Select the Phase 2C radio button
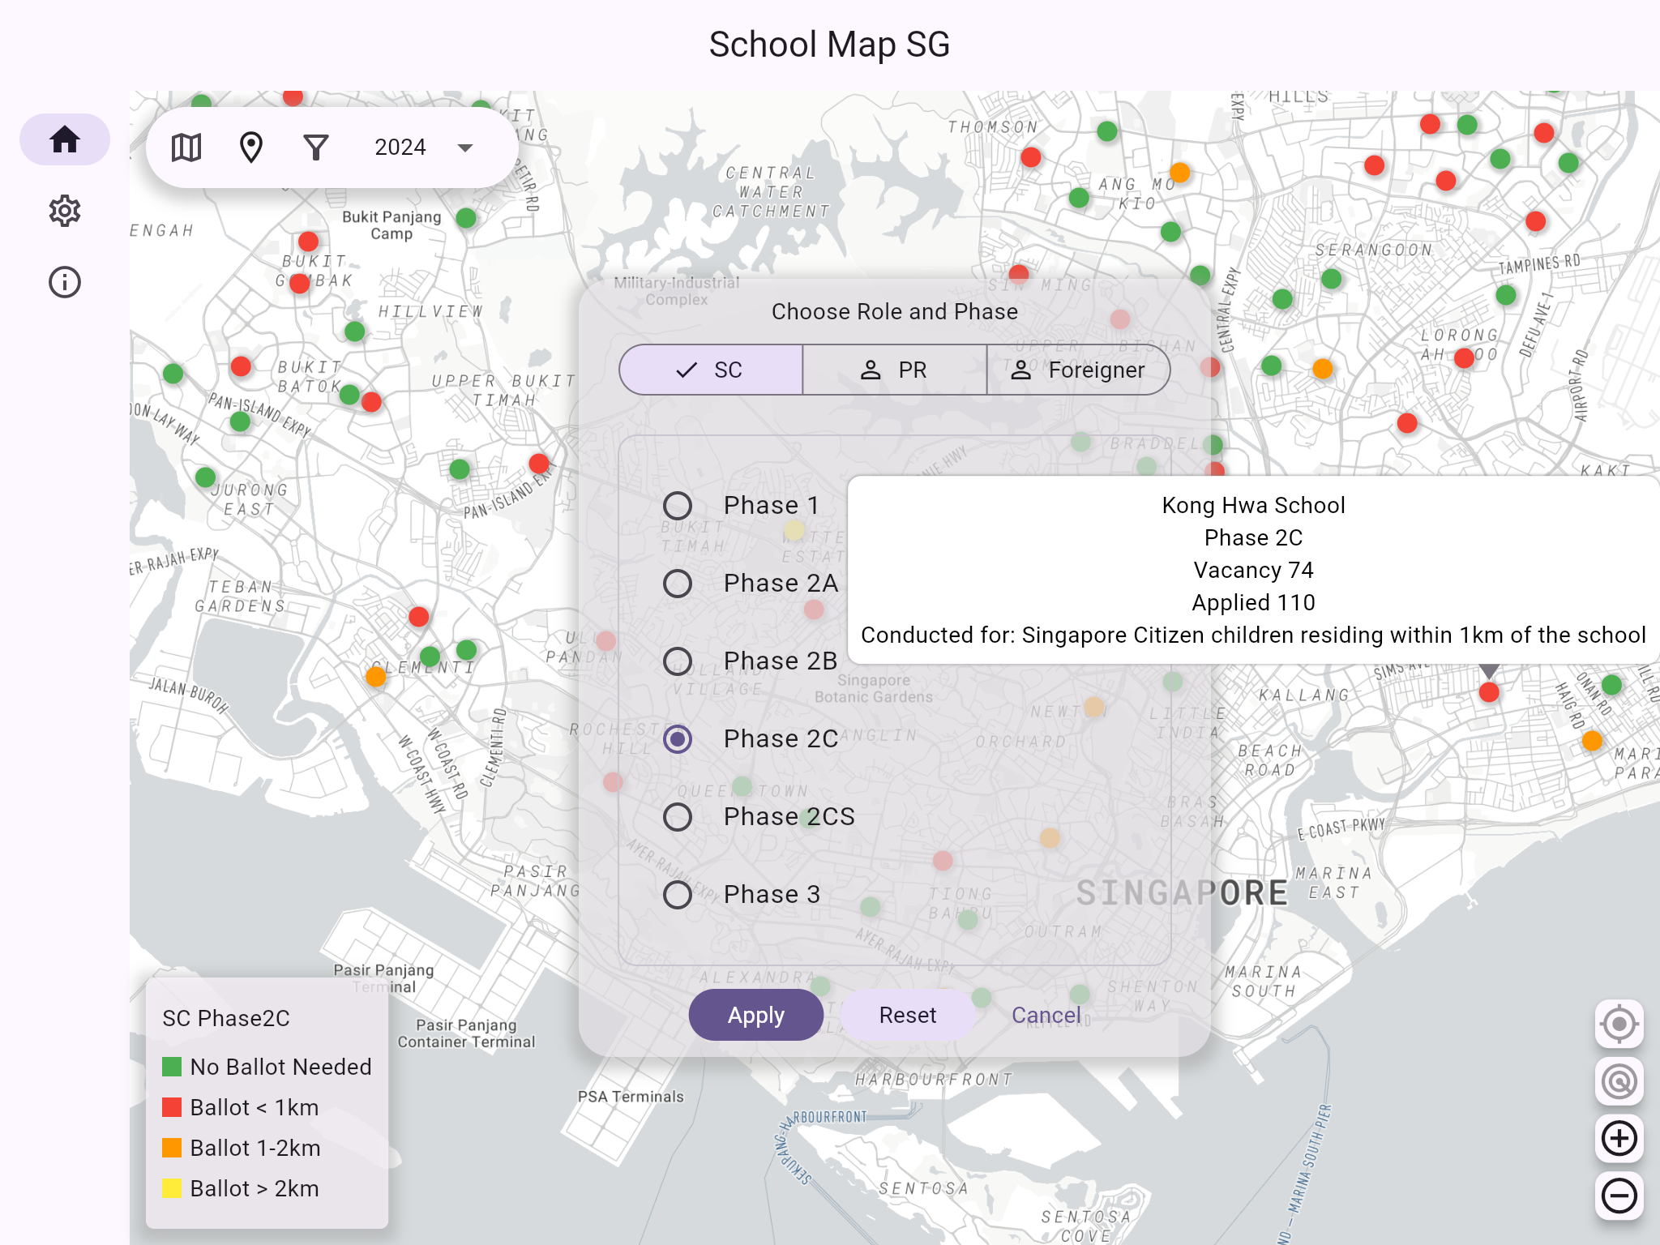The height and width of the screenshot is (1245, 1660). click(678, 739)
